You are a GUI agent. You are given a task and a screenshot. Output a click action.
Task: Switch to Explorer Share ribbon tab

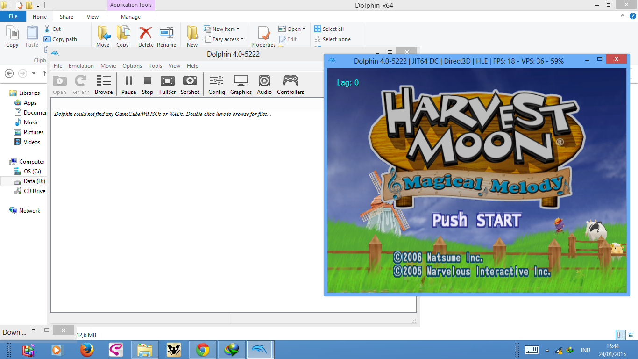click(x=66, y=17)
